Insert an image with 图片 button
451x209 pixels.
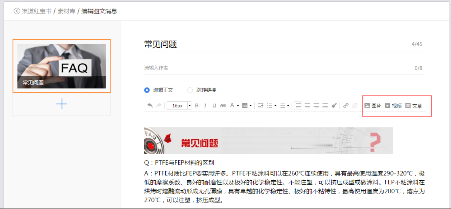(373, 106)
